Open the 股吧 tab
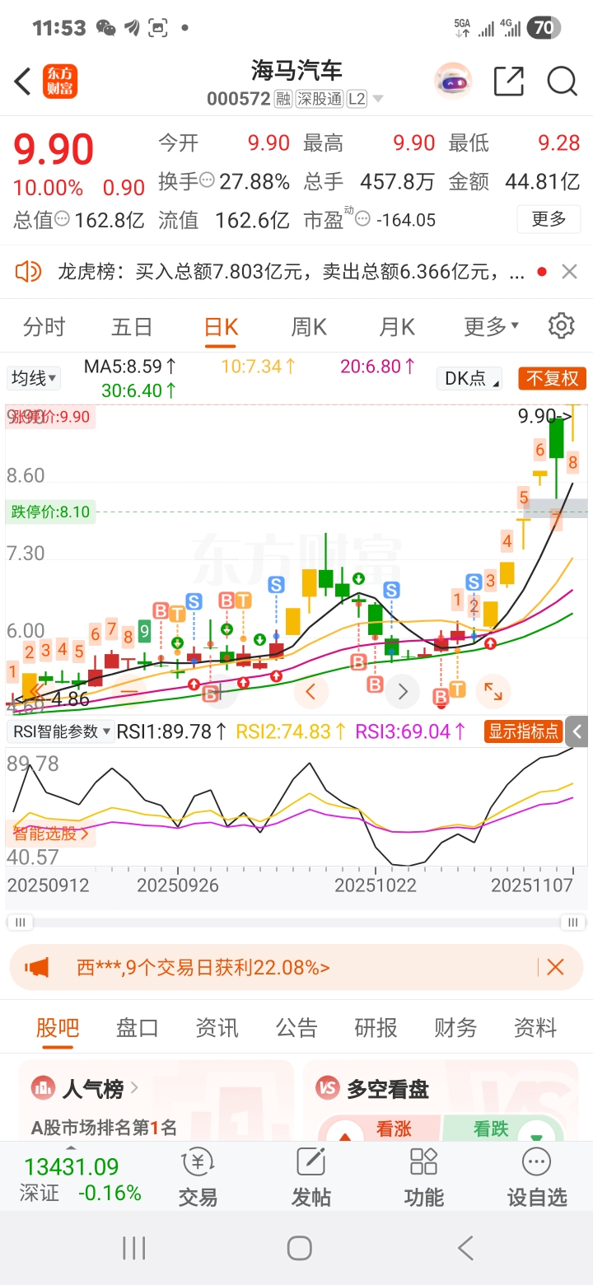The width and height of the screenshot is (593, 1285). 58,1027
